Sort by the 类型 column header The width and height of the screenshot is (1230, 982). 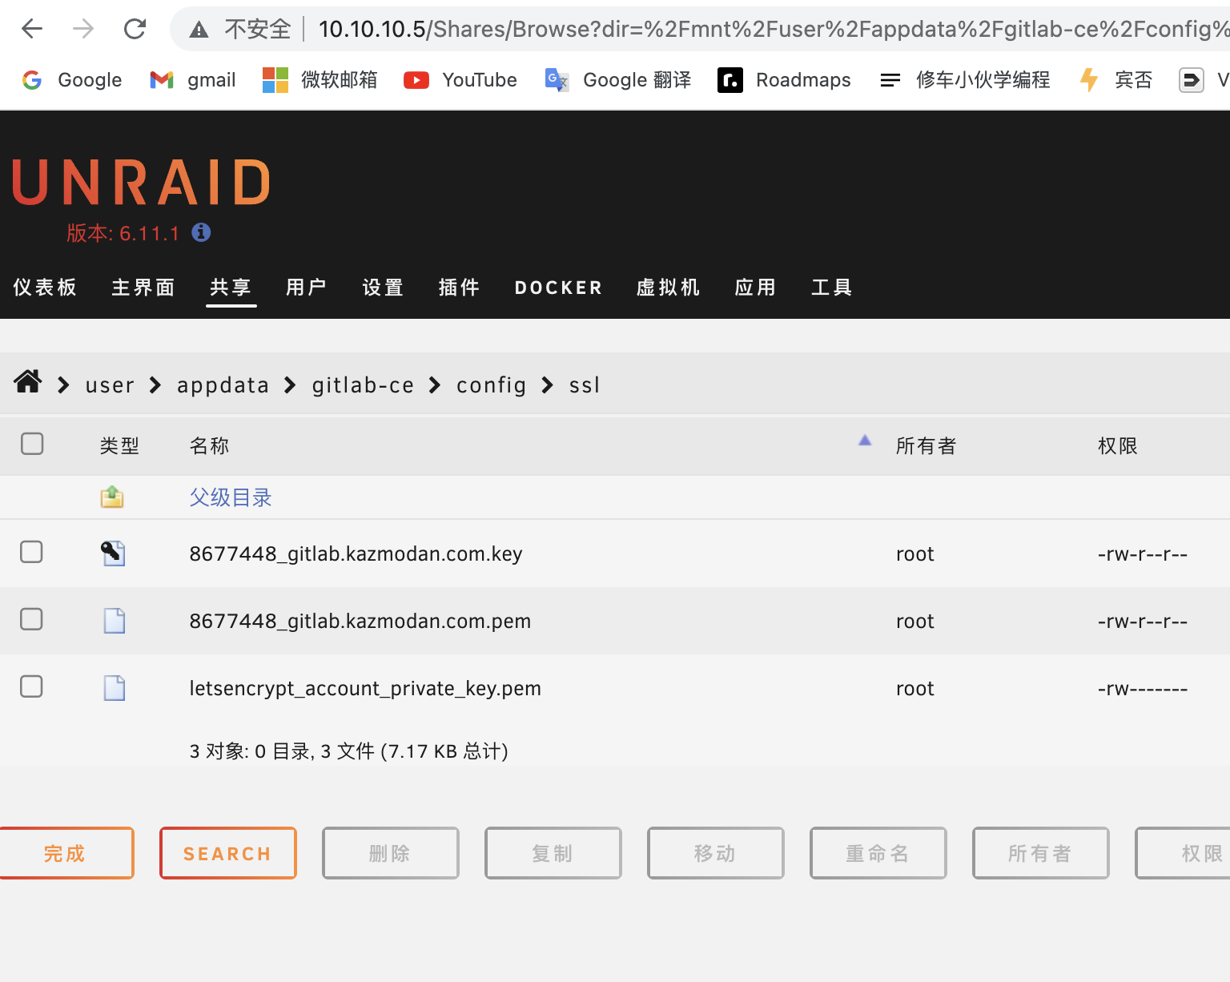click(119, 445)
